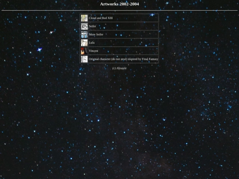The width and height of the screenshot is (239, 179).
Task: Open the More Seifer thumbnail image
Action: pos(84,34)
